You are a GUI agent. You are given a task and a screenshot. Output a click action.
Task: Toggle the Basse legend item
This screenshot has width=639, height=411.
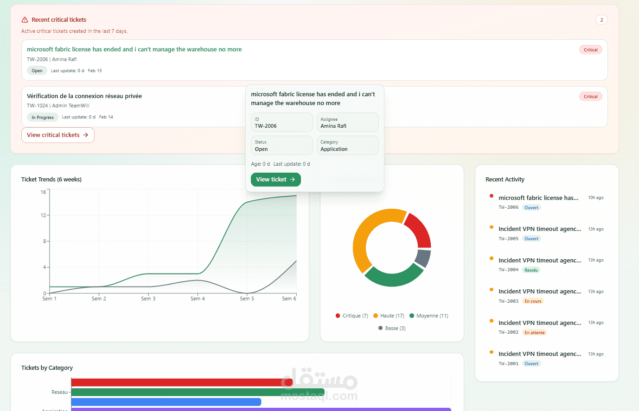392,328
